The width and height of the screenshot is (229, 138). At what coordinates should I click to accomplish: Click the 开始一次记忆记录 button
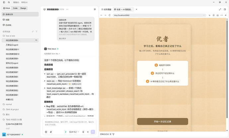pos(163,121)
